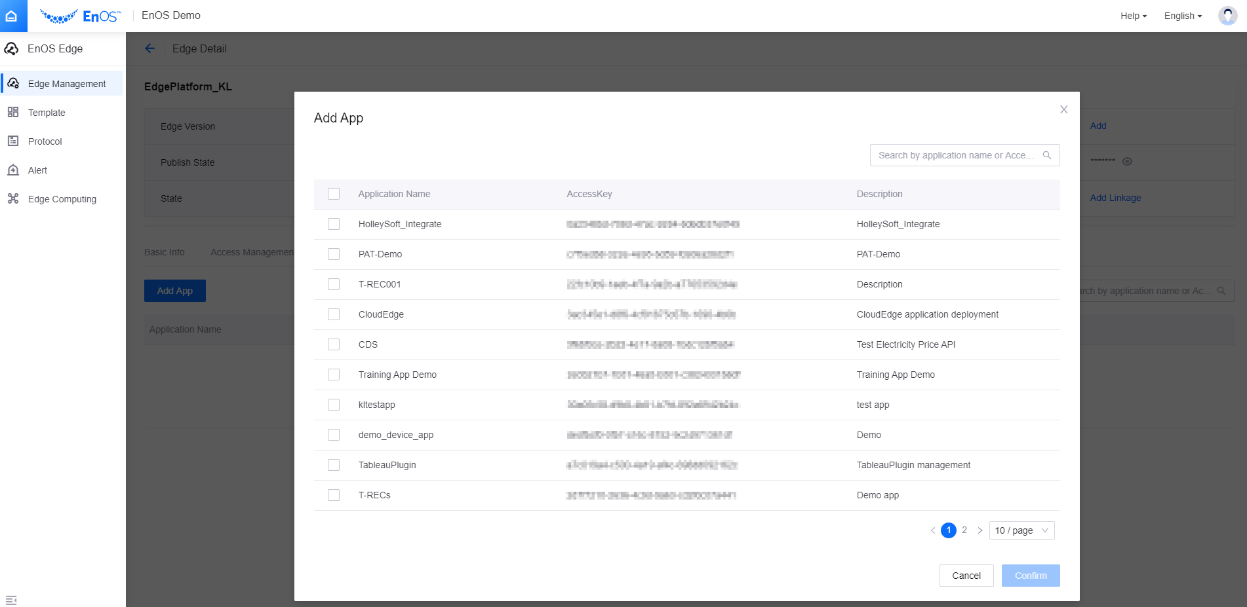
Task: Check the HolleySoft_Integrate application checkbox
Action: (x=334, y=224)
